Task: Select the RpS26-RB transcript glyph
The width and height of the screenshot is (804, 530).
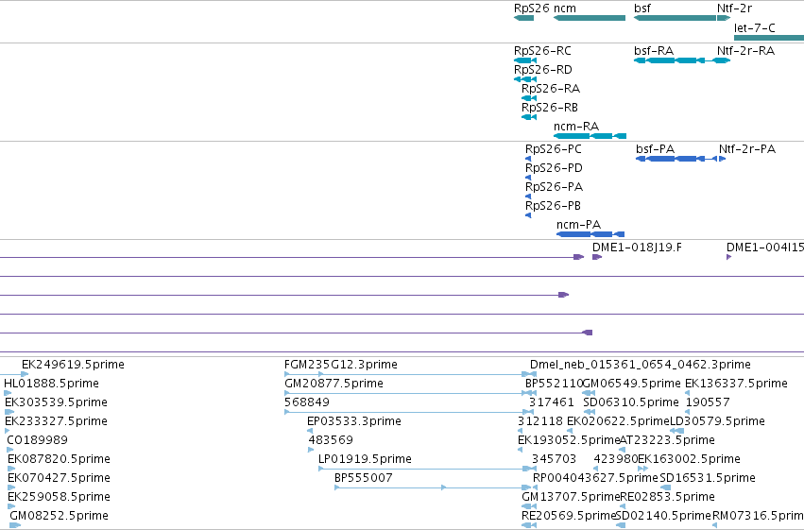Action: point(529,117)
